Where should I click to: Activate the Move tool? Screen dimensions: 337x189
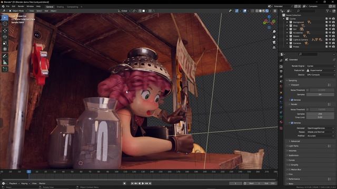(5, 30)
